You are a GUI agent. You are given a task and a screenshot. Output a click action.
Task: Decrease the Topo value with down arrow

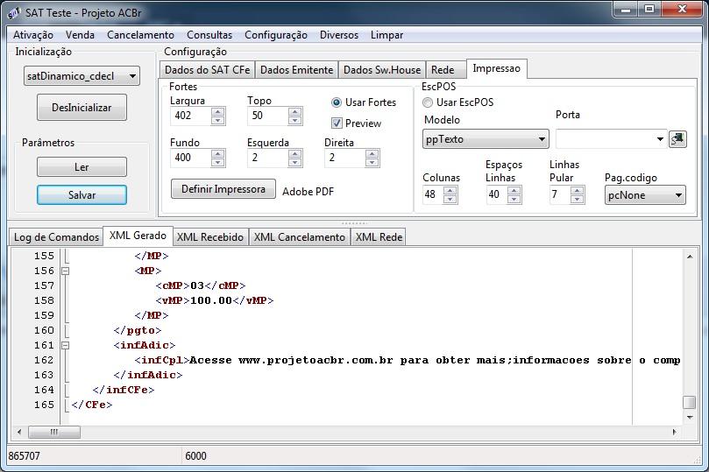click(x=294, y=120)
